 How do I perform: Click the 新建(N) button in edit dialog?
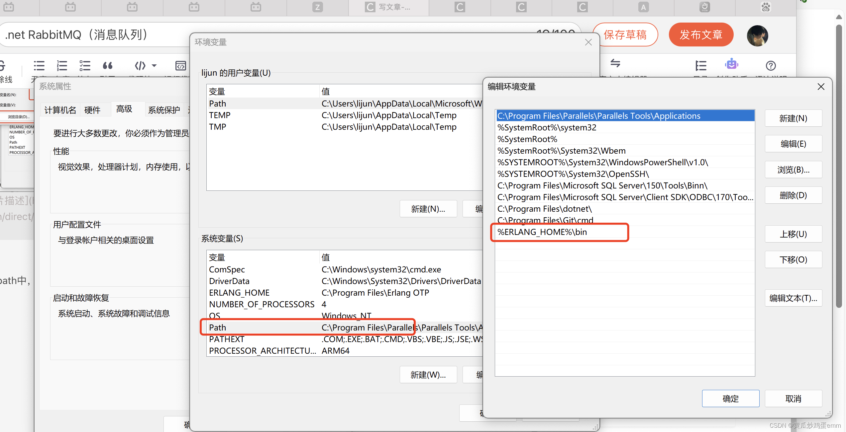click(x=793, y=118)
